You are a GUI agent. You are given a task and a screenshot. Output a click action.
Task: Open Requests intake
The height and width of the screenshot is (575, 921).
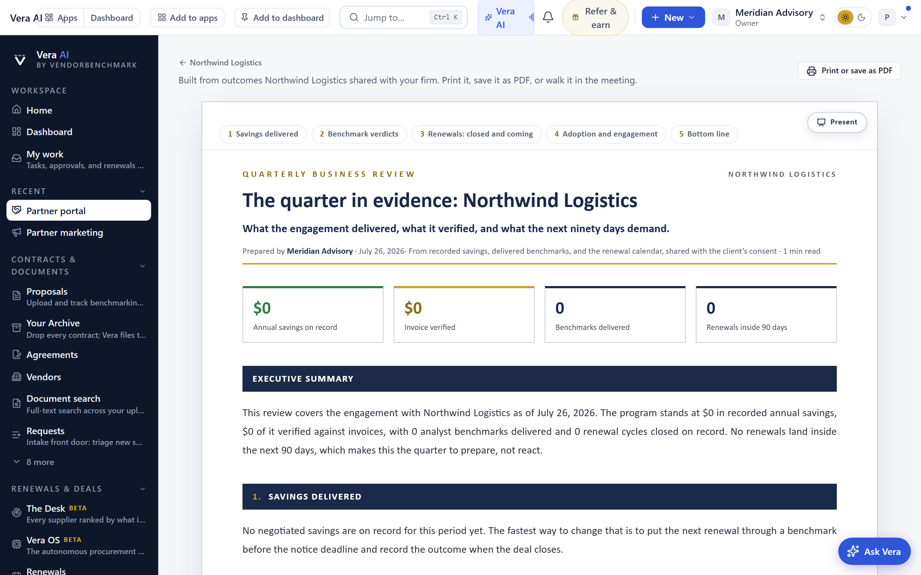tap(79, 436)
